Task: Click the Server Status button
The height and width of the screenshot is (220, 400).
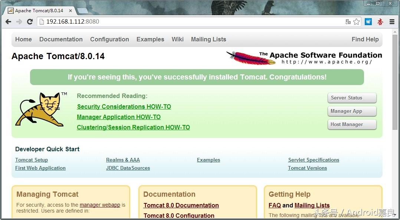Action: tap(352, 98)
